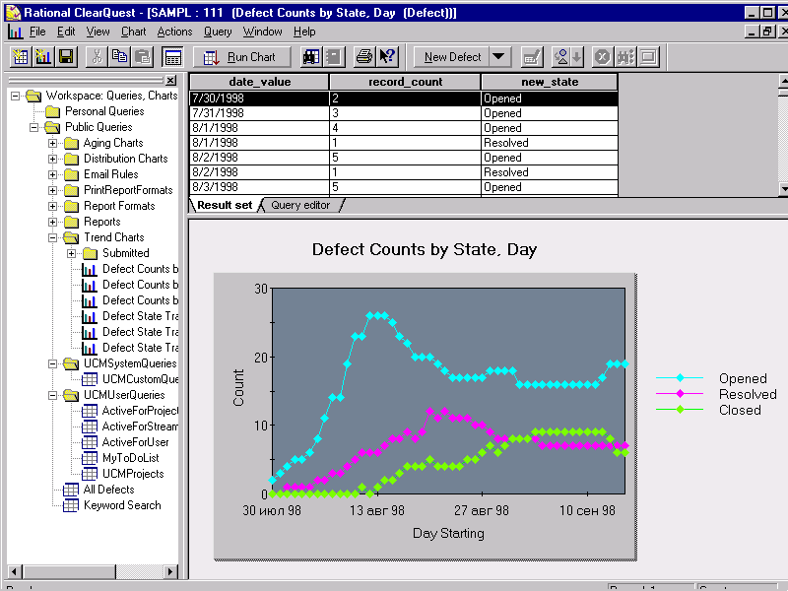Activate the context help arrow-question icon
This screenshot has width=788, height=591.
coord(387,57)
